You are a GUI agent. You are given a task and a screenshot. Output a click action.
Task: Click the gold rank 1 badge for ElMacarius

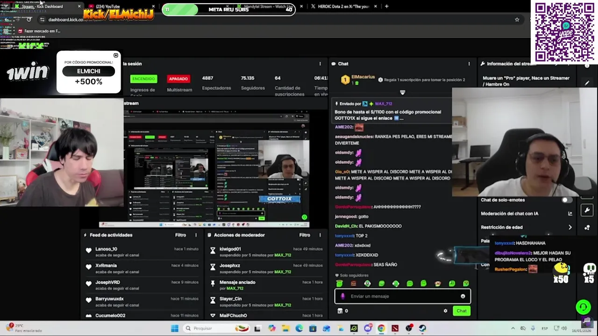click(345, 80)
